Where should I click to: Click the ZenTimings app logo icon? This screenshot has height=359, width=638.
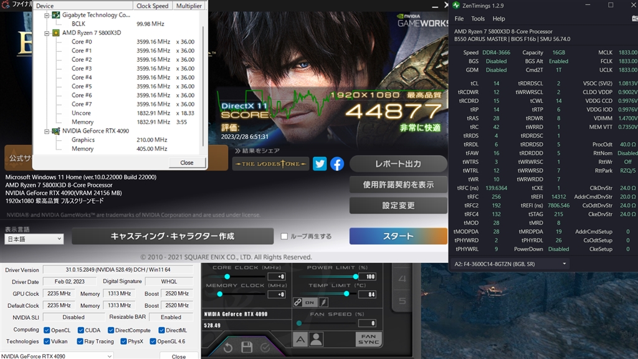pyautogui.click(x=456, y=5)
